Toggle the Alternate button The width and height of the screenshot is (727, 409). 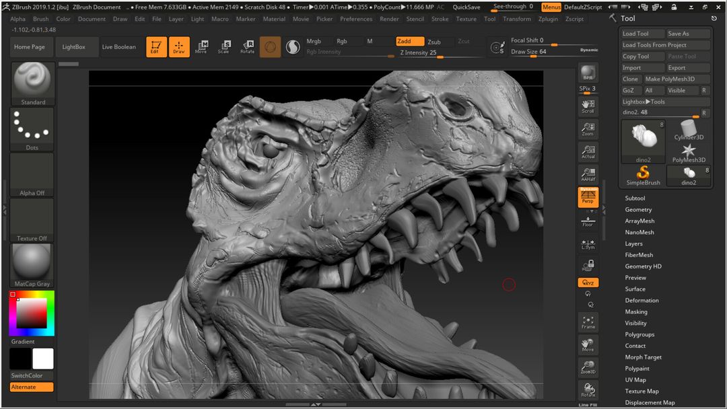pyautogui.click(x=31, y=387)
